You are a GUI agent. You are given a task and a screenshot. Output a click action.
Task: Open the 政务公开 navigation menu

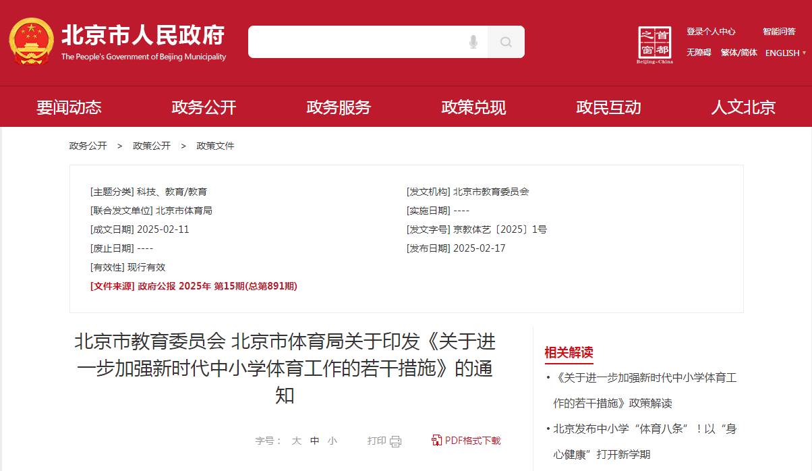[x=204, y=107]
